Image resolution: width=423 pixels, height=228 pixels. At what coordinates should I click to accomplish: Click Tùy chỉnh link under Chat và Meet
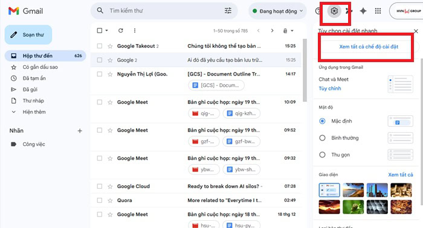[x=330, y=89]
